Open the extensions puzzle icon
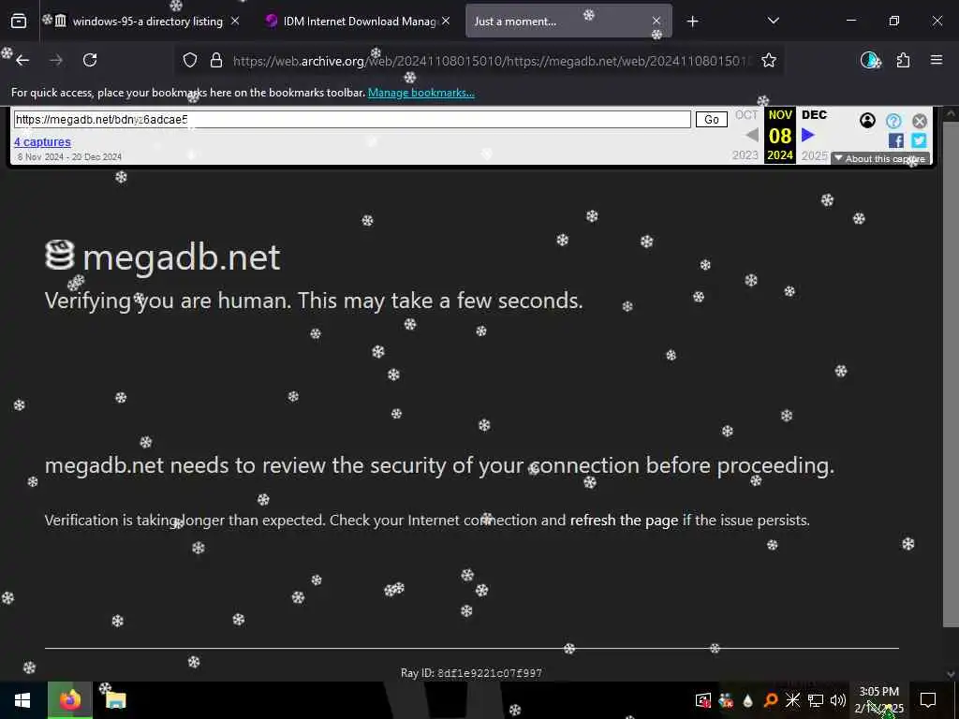Screen dimensions: 959x719 click(x=903, y=60)
